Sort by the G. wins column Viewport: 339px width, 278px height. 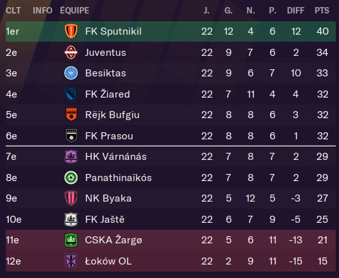228,10
